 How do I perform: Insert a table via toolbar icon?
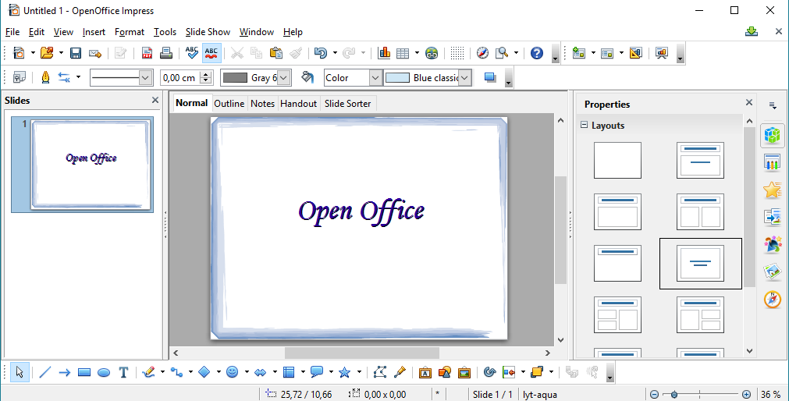[x=403, y=53]
